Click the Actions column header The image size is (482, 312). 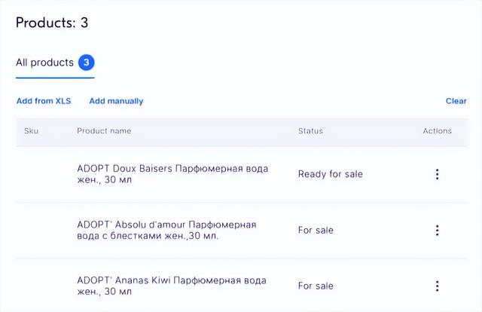(x=437, y=131)
